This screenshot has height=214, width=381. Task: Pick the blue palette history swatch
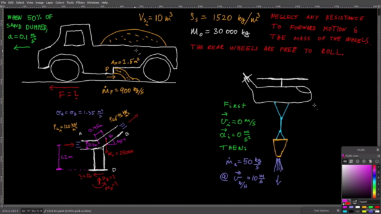[x=370, y=212]
